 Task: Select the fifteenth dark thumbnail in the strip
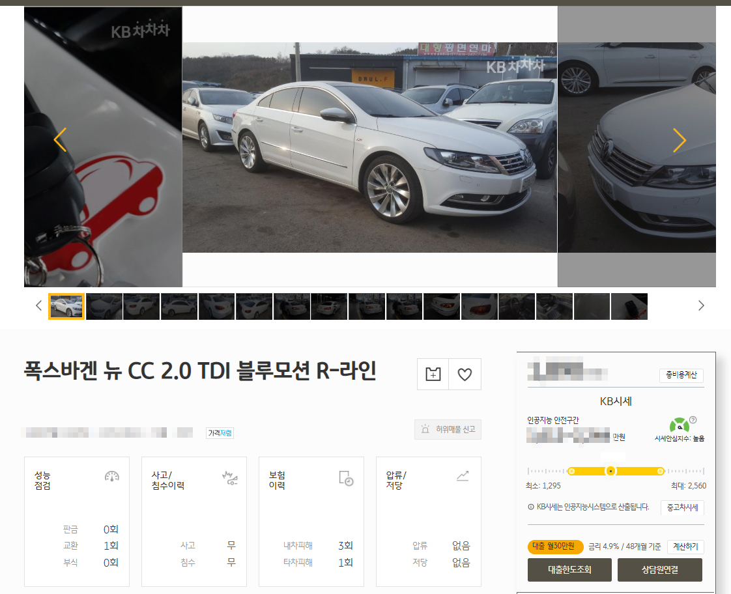592,307
